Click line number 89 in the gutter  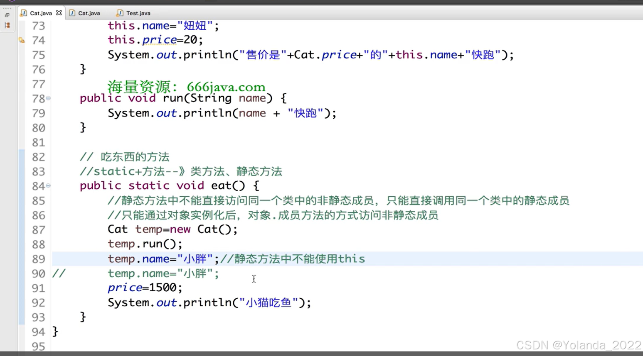[x=38, y=259]
